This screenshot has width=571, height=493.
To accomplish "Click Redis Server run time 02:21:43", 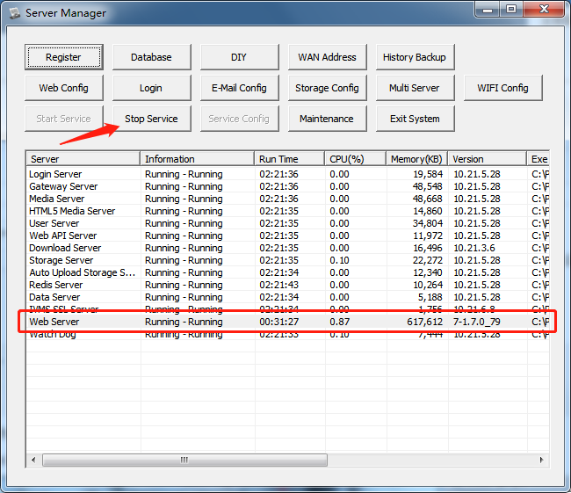I will [x=279, y=285].
